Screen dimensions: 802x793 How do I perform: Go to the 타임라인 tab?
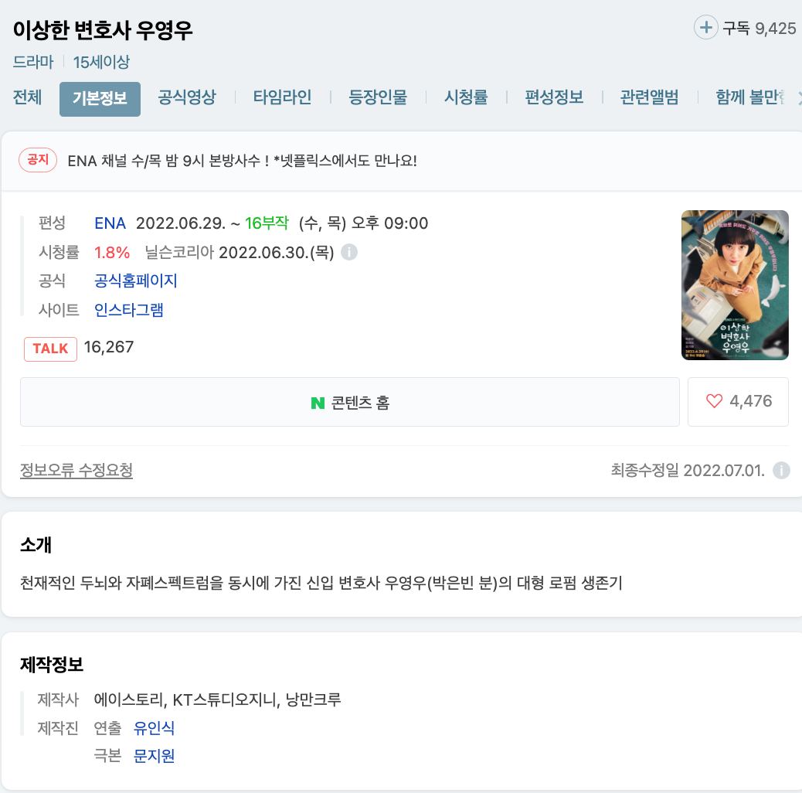point(282,97)
